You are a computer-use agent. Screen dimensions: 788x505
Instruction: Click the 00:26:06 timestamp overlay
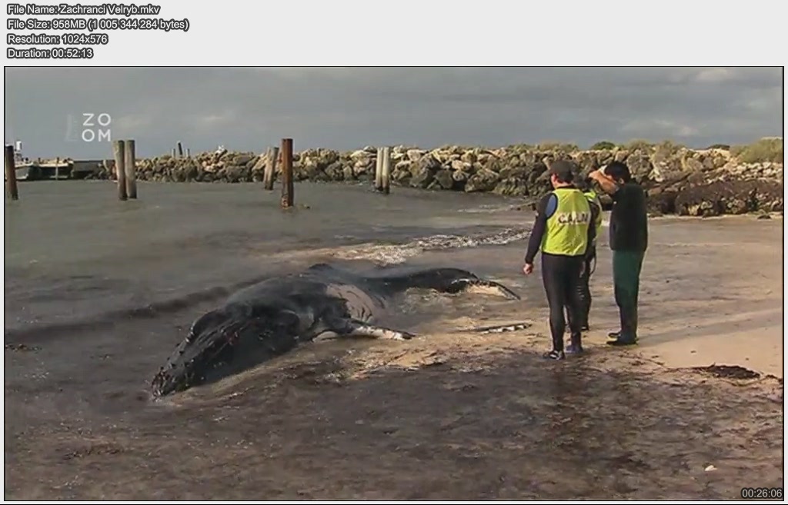tap(761, 493)
